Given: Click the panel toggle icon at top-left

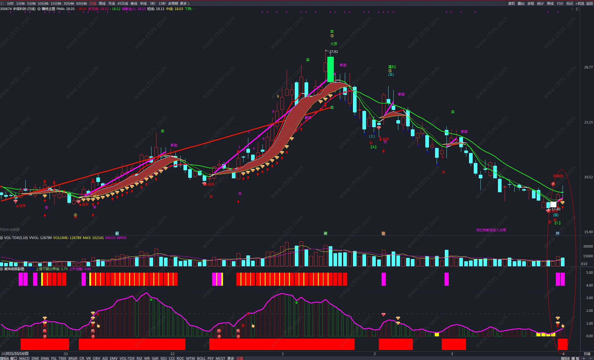Looking at the screenshot, I should click(x=3, y=3).
